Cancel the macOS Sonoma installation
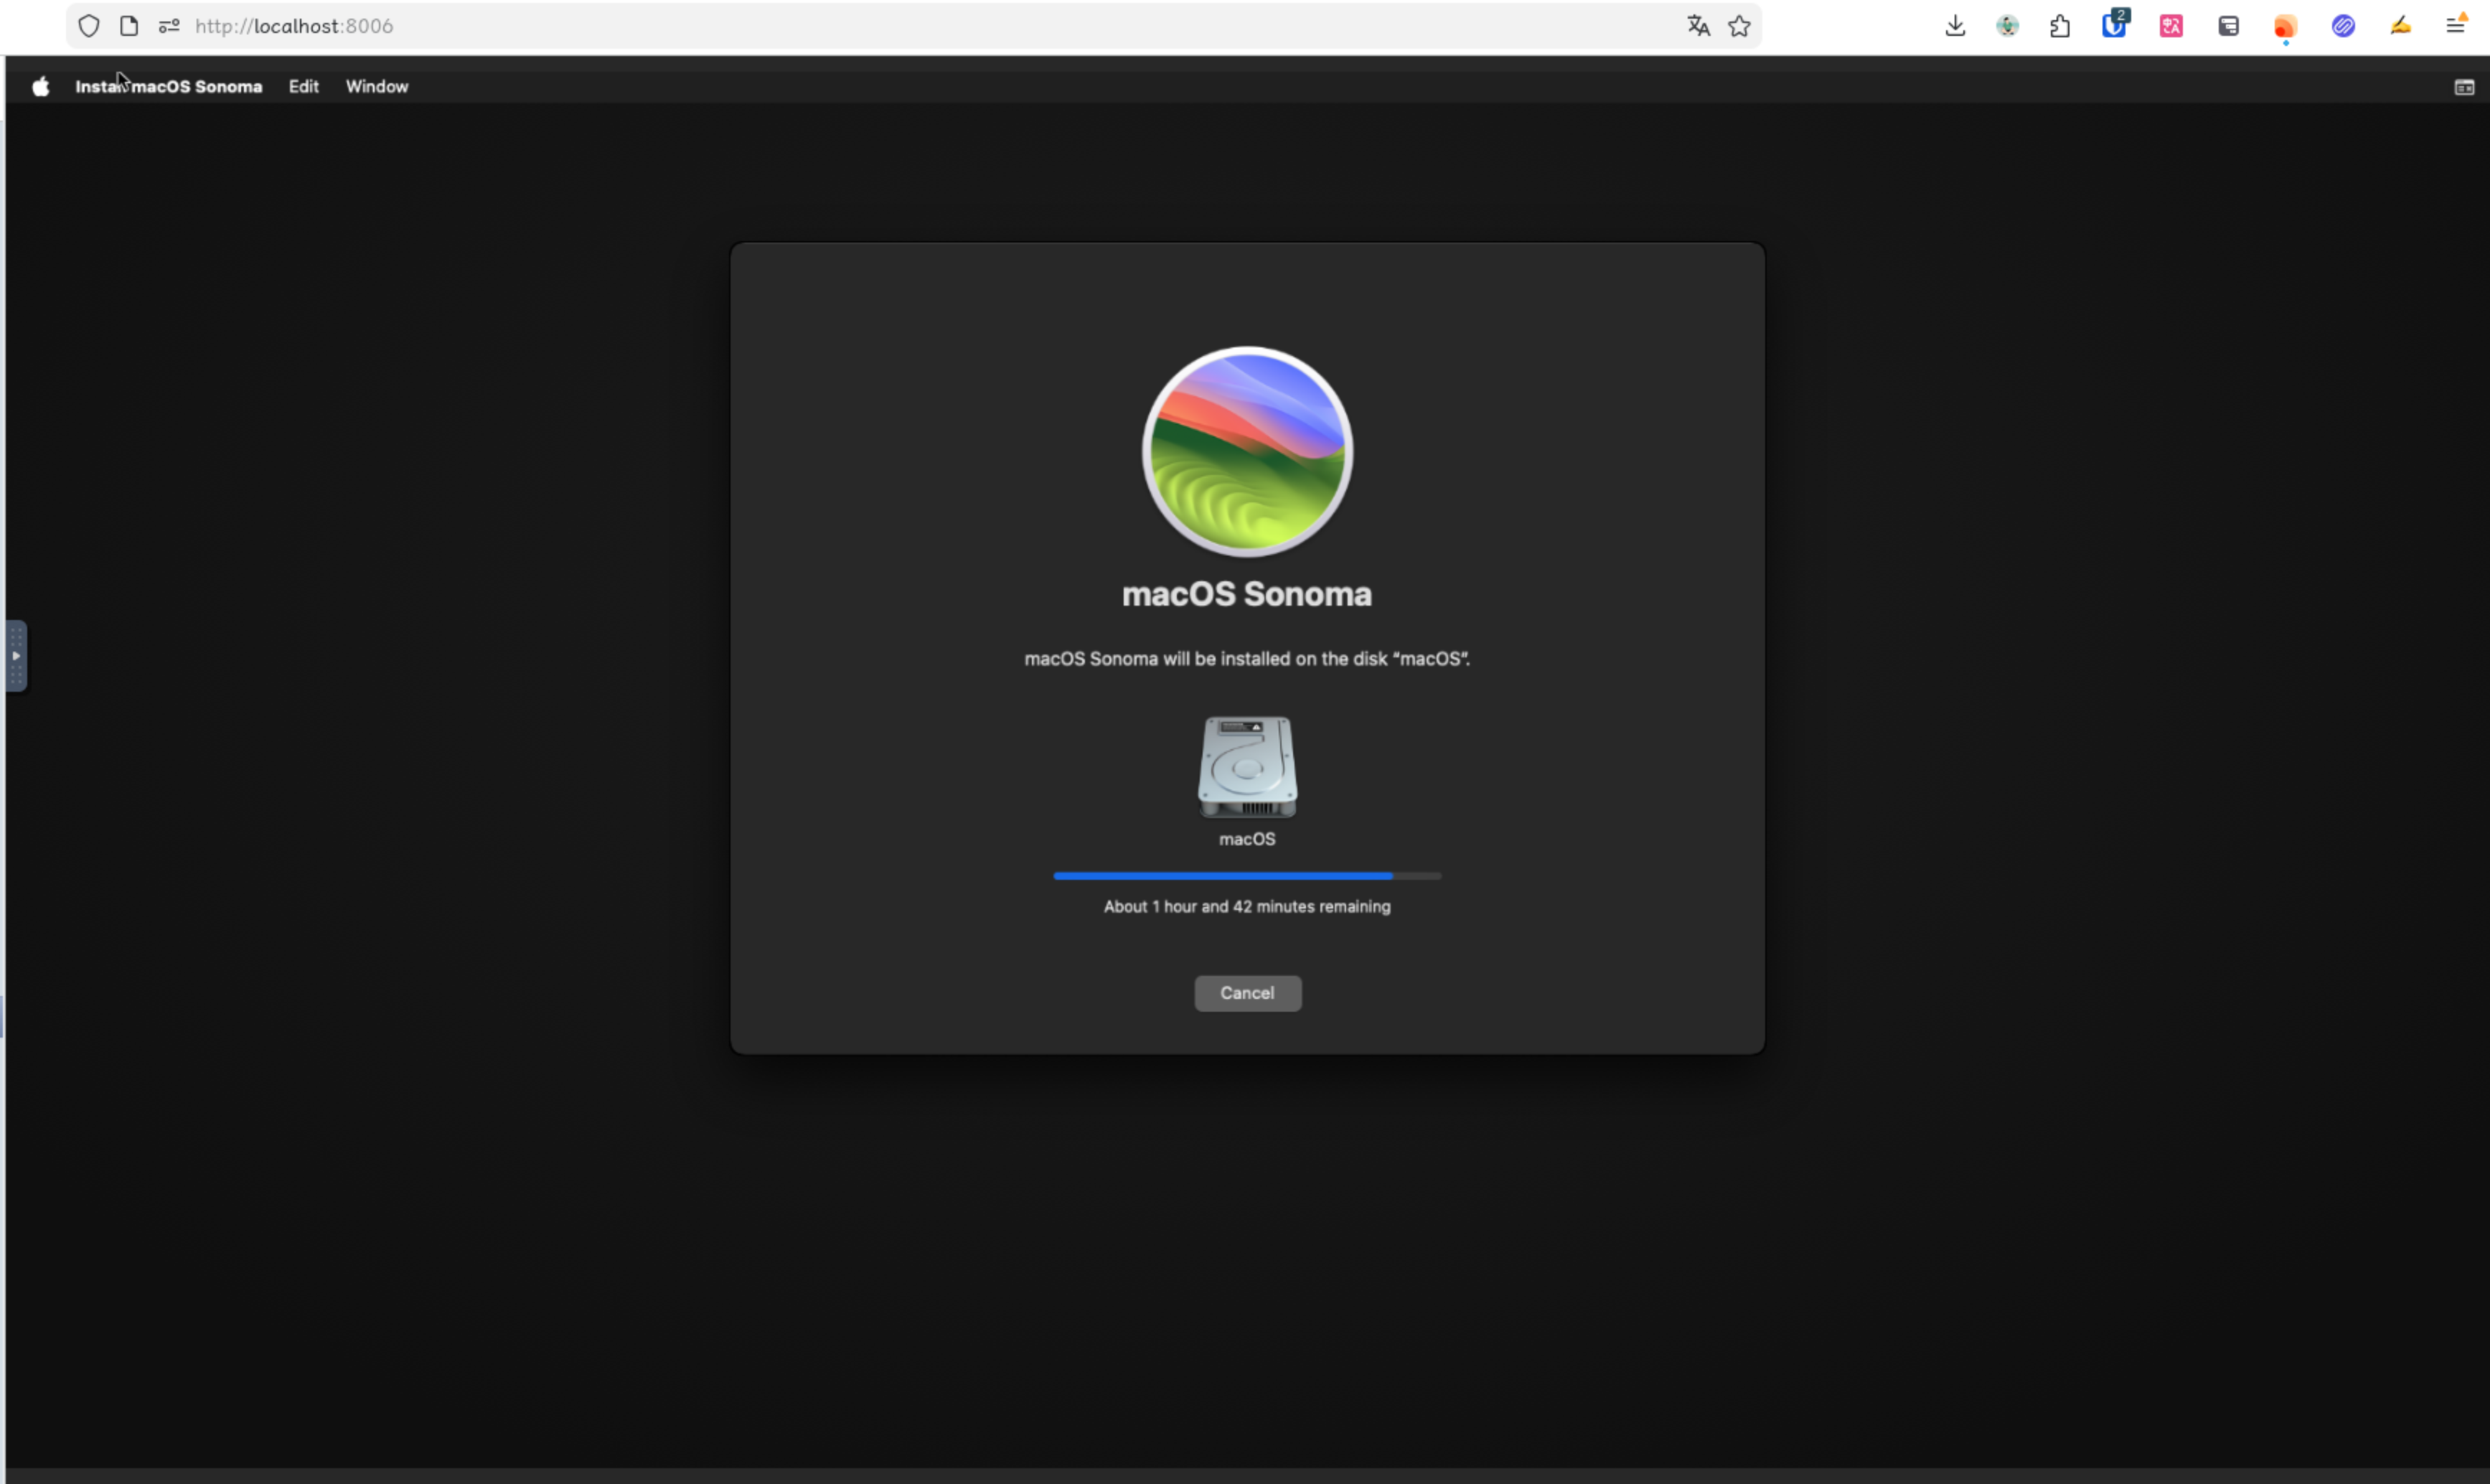This screenshot has height=1484, width=2490. tap(1247, 993)
